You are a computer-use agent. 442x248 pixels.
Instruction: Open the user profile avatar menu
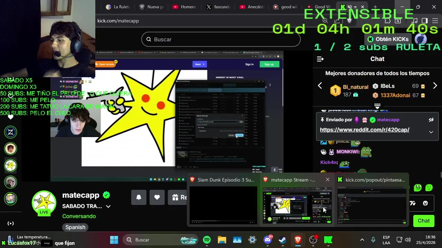tap(421, 39)
